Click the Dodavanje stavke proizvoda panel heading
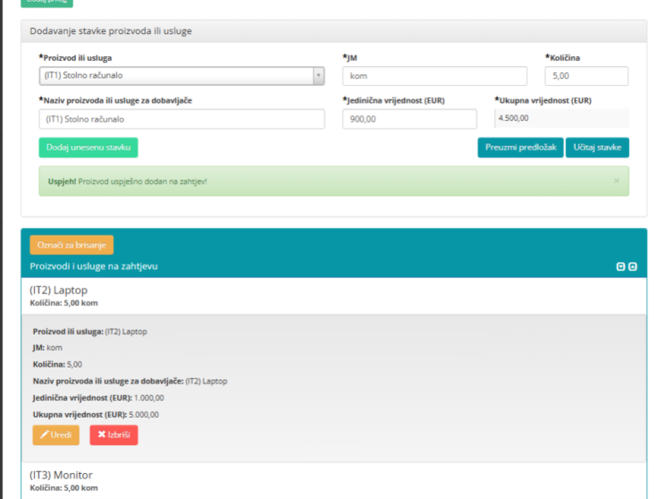 (x=111, y=31)
